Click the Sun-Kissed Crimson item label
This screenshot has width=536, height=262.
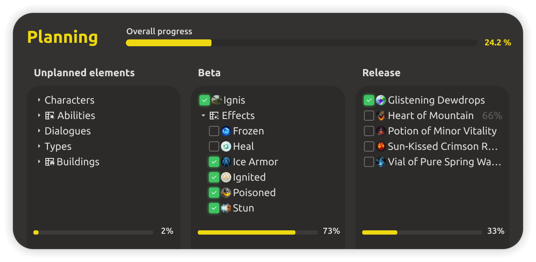[443, 146]
